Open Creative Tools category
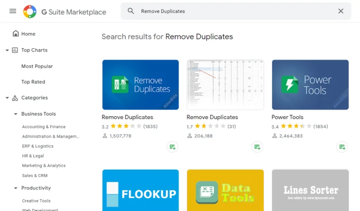Image resolution: width=360 pixels, height=211 pixels. 36,201
